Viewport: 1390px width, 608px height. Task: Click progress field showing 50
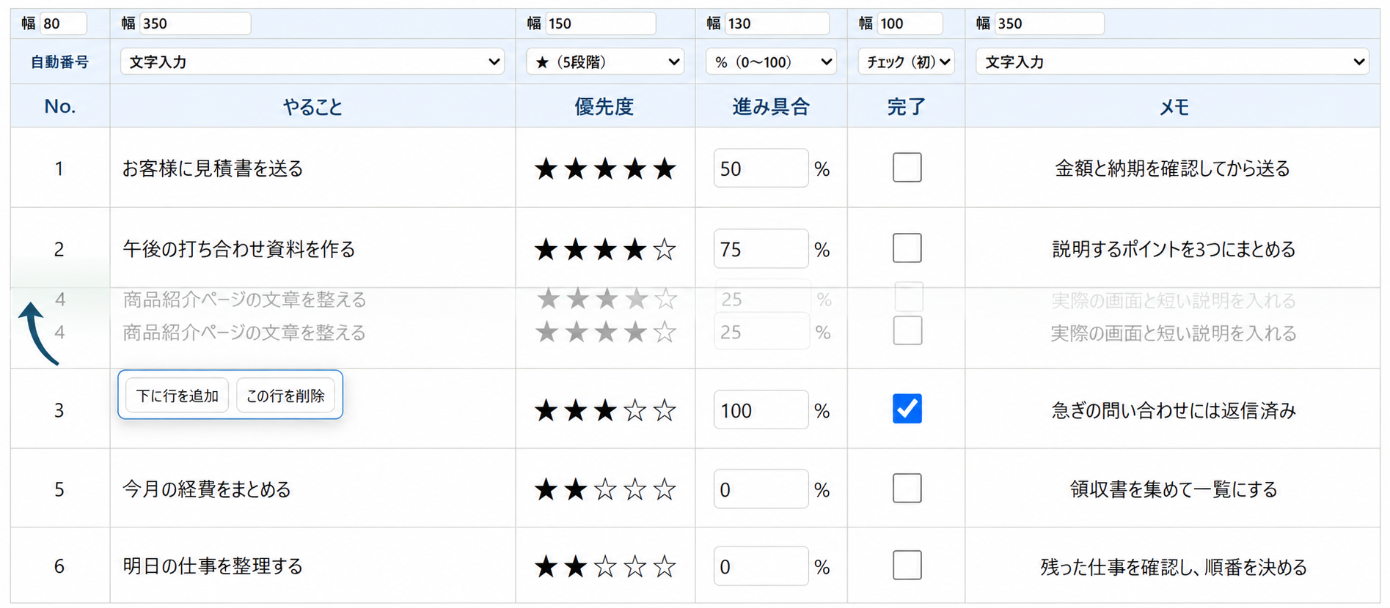point(761,168)
